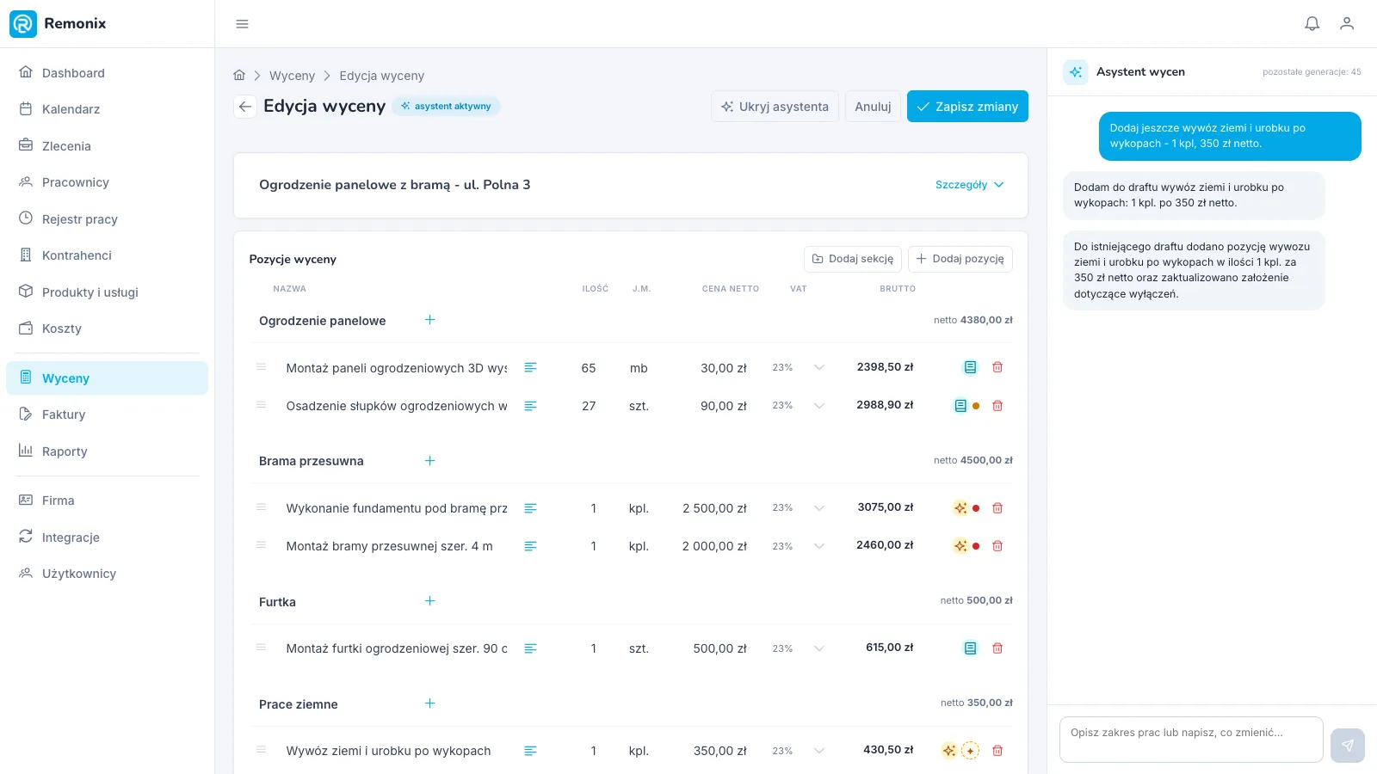Image resolution: width=1377 pixels, height=774 pixels.
Task: Edit net price 2 500,00 zł field
Action: point(714,508)
